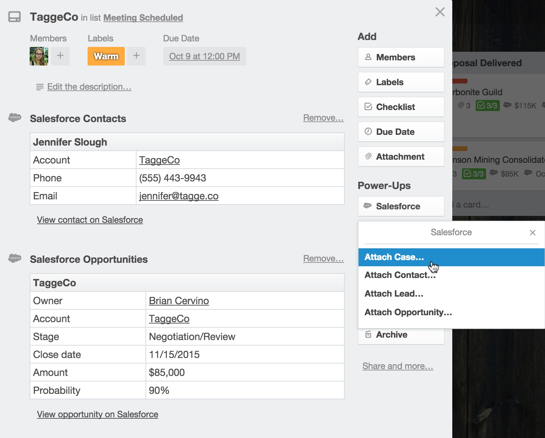Click the 3/3 checklist badge on $95K card
Screen dimensions: 545x438
(474, 173)
